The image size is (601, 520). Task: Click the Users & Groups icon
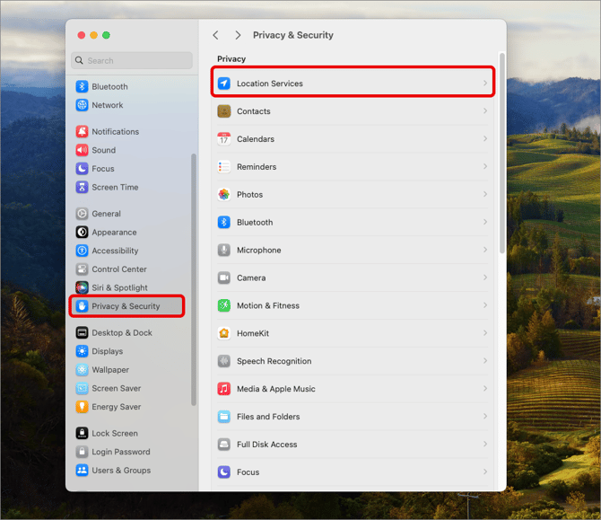click(82, 470)
